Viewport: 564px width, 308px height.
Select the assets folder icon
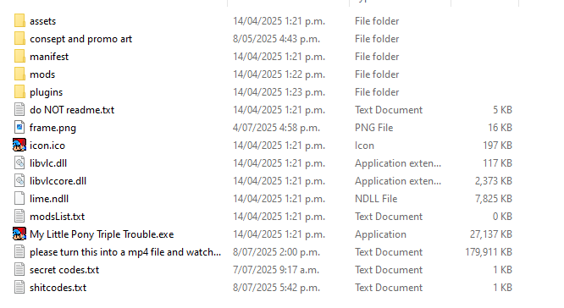point(19,21)
